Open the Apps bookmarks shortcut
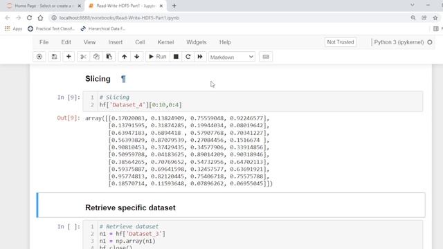 pyautogui.click(x=14, y=28)
